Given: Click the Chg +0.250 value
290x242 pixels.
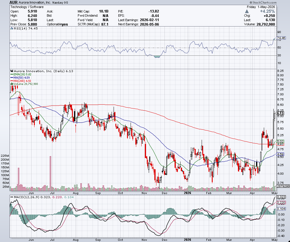Looking at the screenshot, I should point(269,16).
